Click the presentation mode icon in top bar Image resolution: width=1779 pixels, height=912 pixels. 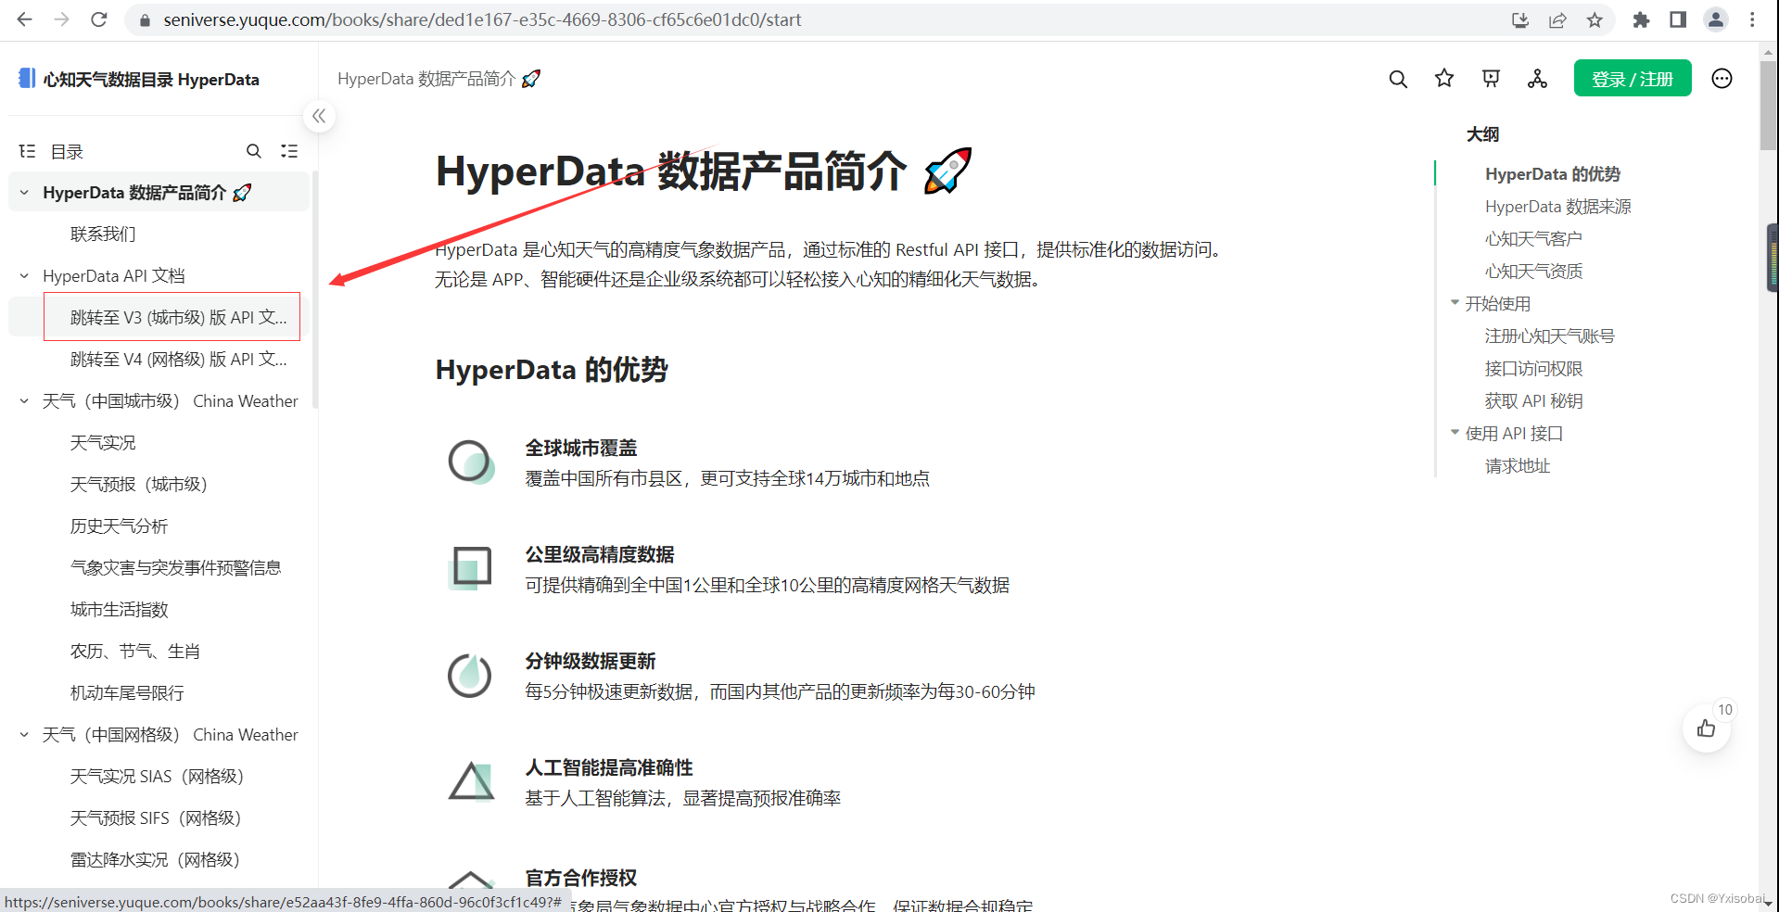(x=1491, y=79)
